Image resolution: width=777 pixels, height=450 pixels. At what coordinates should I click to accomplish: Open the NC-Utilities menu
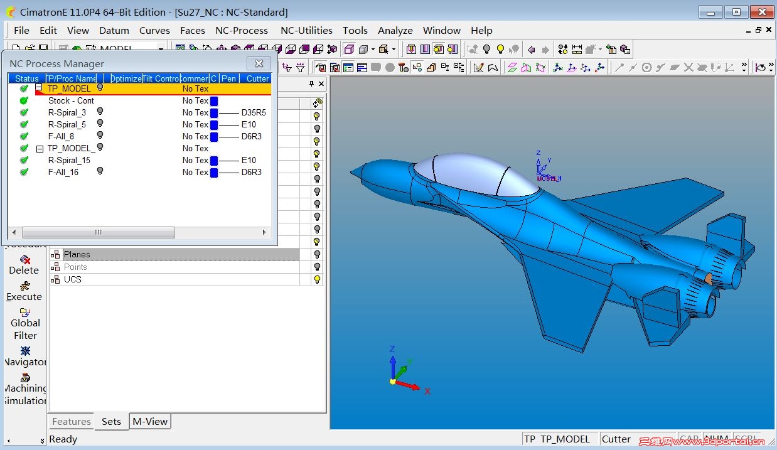306,30
